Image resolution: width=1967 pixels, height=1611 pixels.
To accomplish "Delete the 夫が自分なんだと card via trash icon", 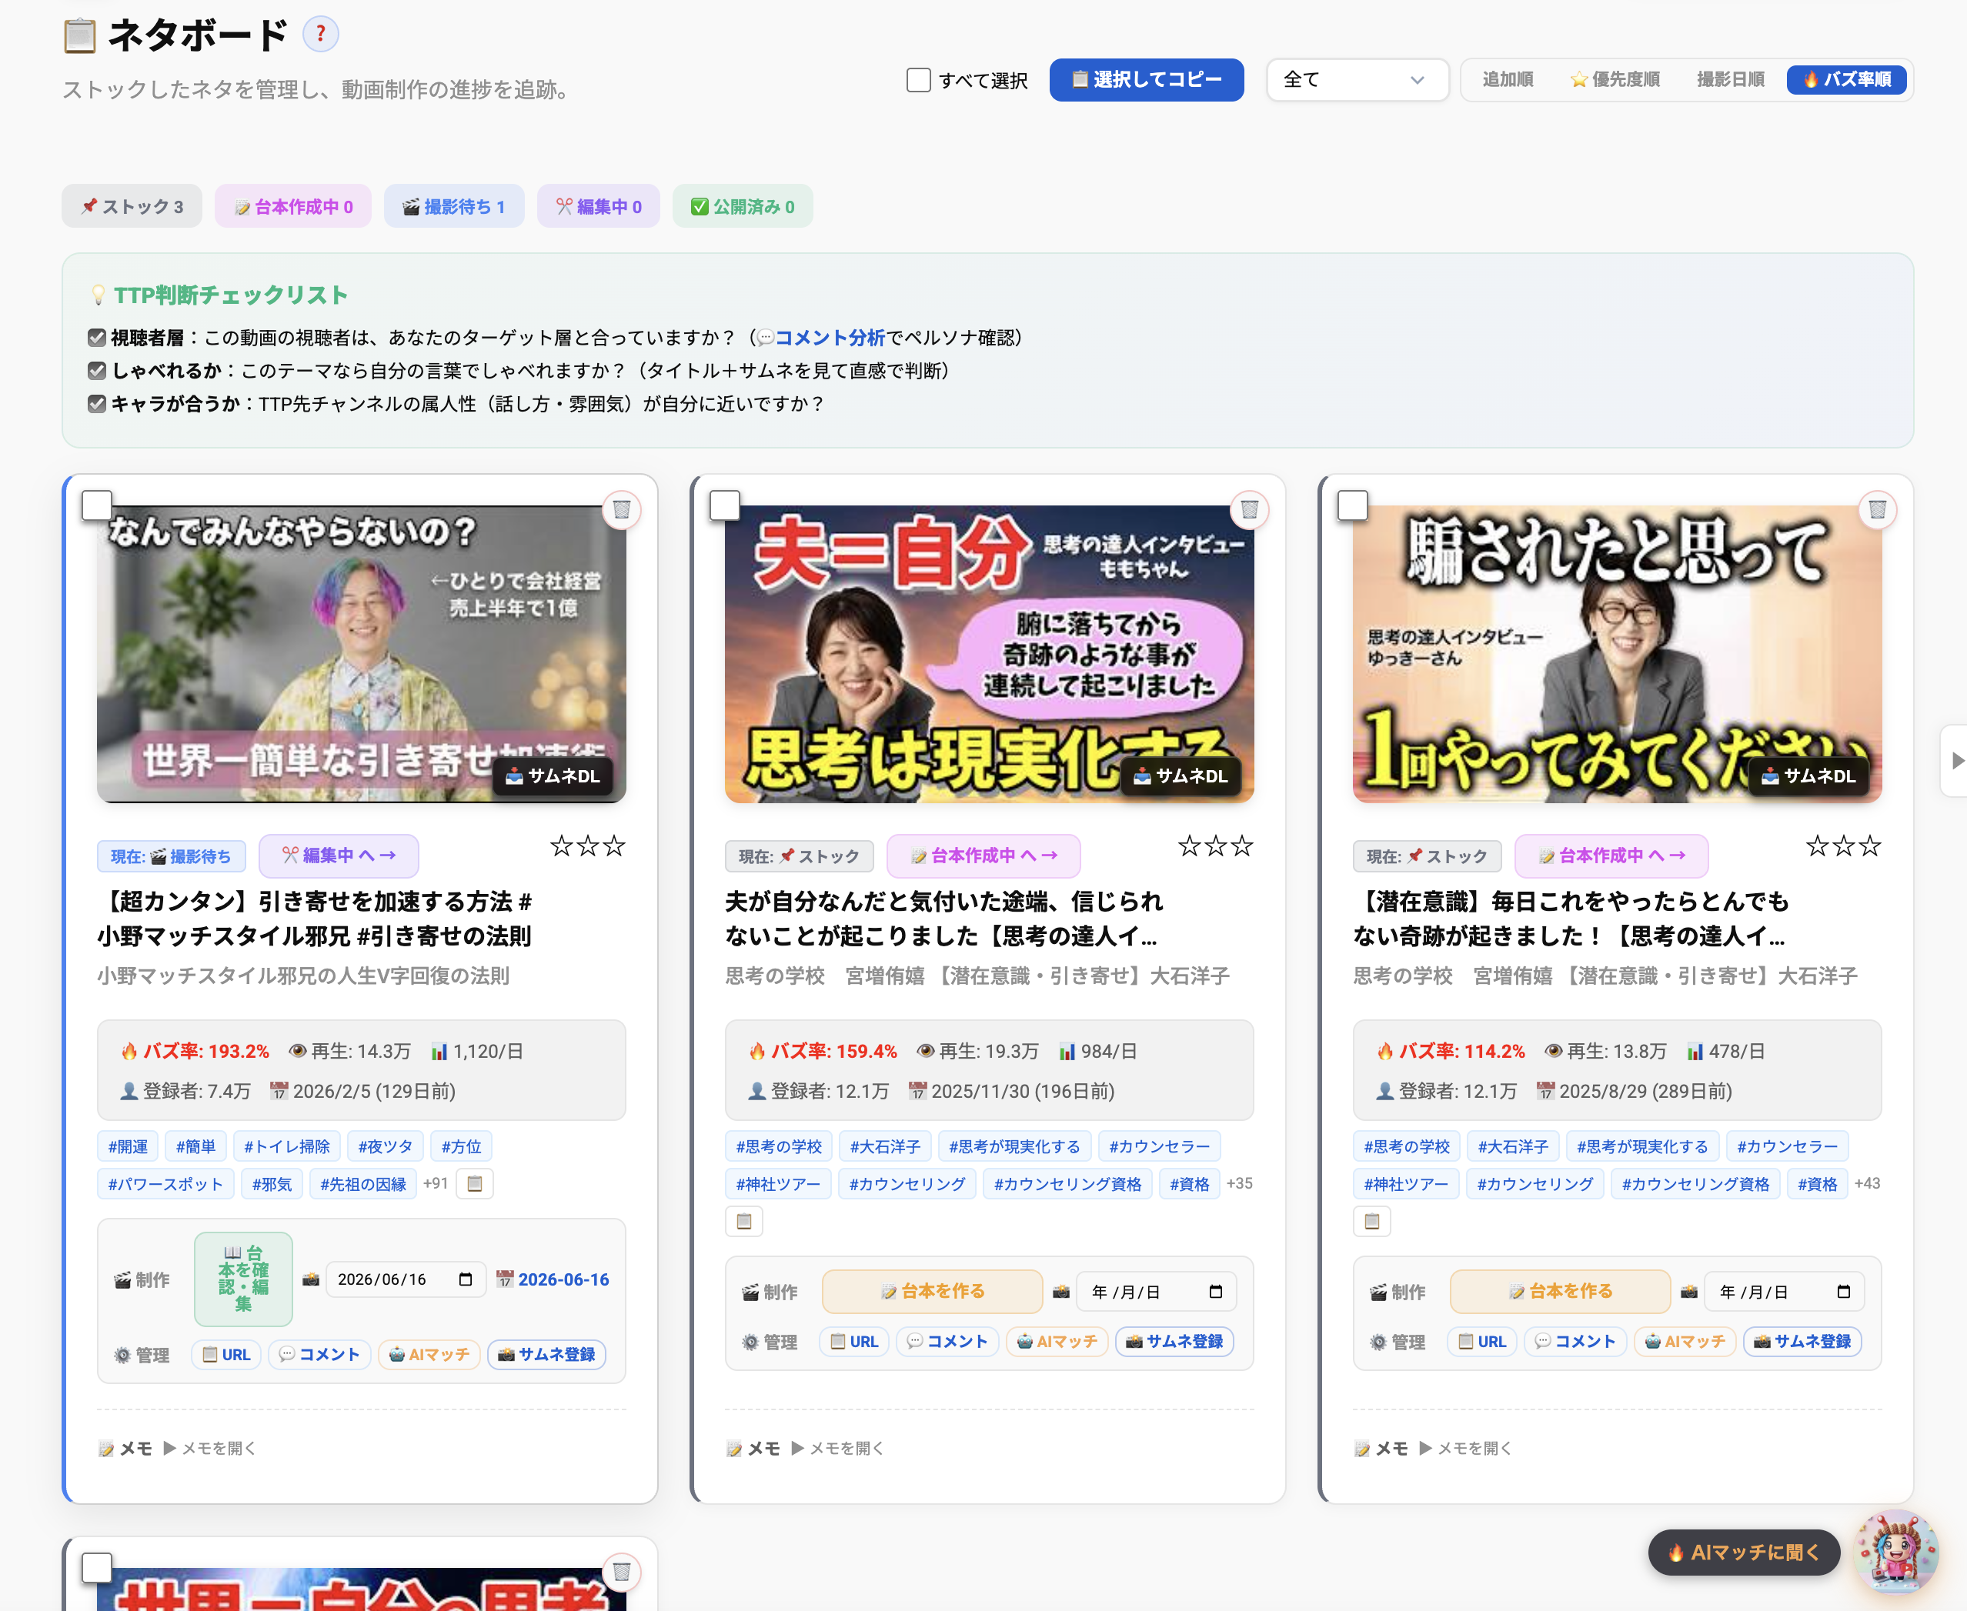I will tap(1250, 509).
